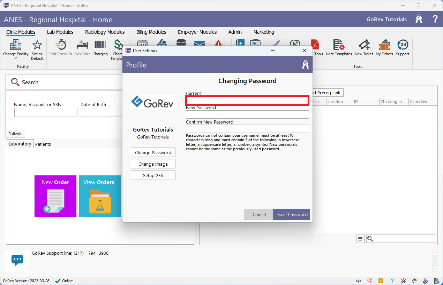
Task: Click the keys icon in the main header
Action: [419, 19]
